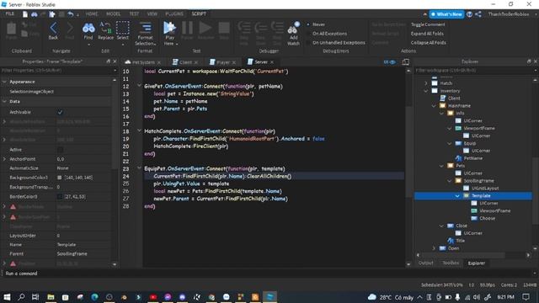Collapse the Appearance properties section
The height and width of the screenshot is (303, 539).
pyautogui.click(x=4, y=82)
